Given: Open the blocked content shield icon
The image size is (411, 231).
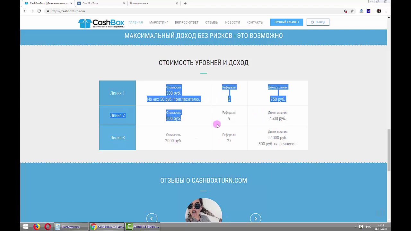Looking at the screenshot, I should tap(345, 11).
